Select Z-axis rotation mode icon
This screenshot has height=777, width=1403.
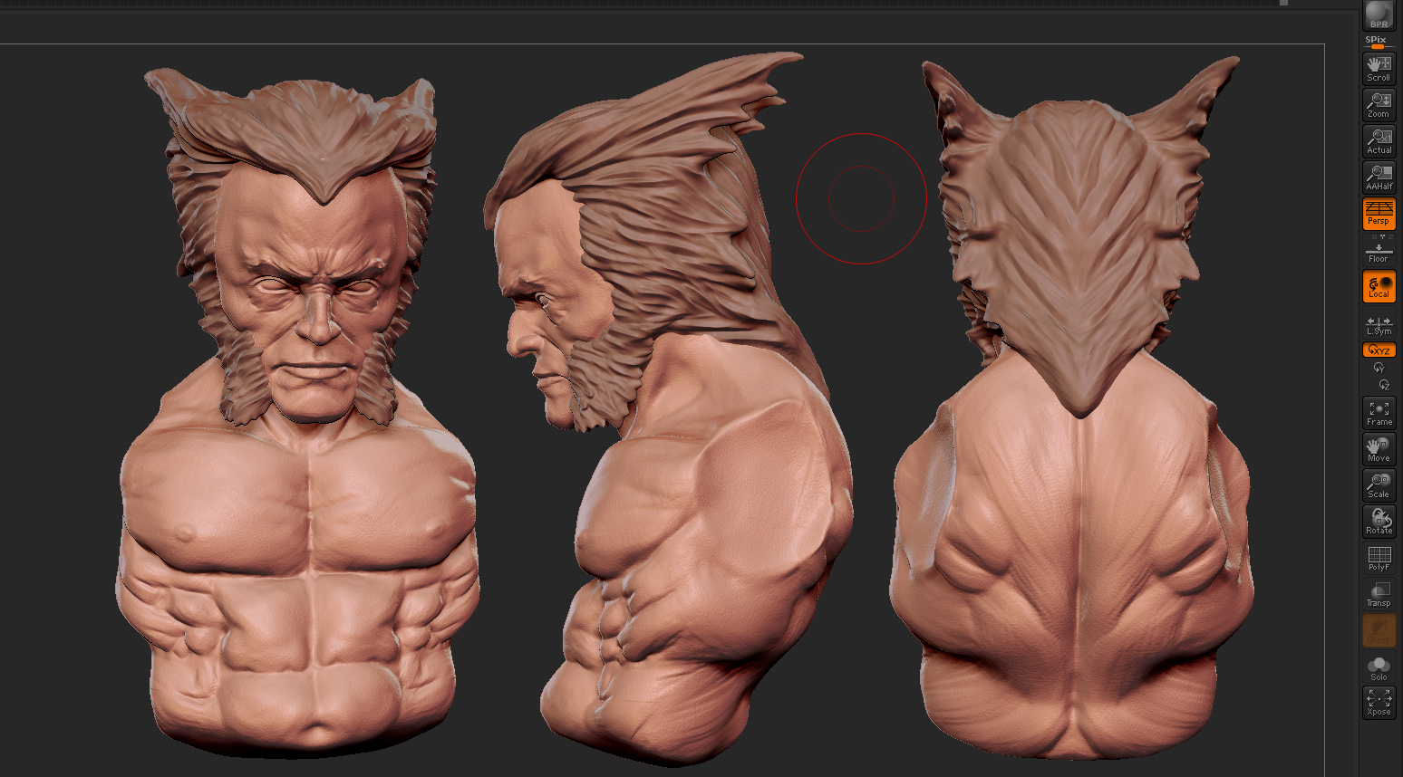(x=1383, y=385)
